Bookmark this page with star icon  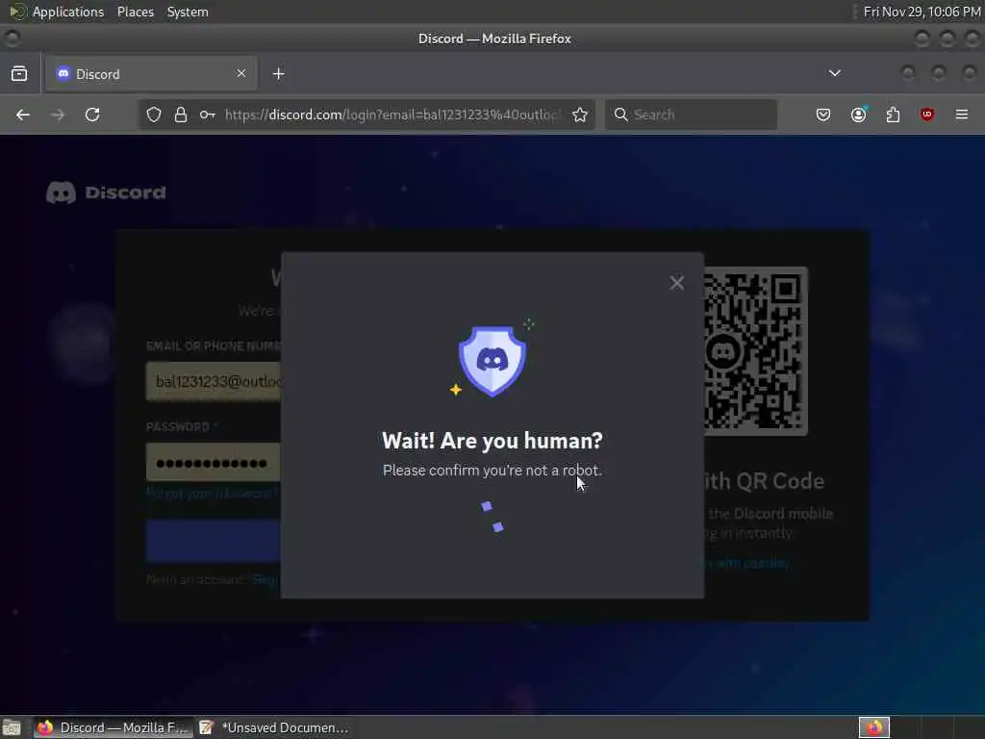(x=580, y=115)
